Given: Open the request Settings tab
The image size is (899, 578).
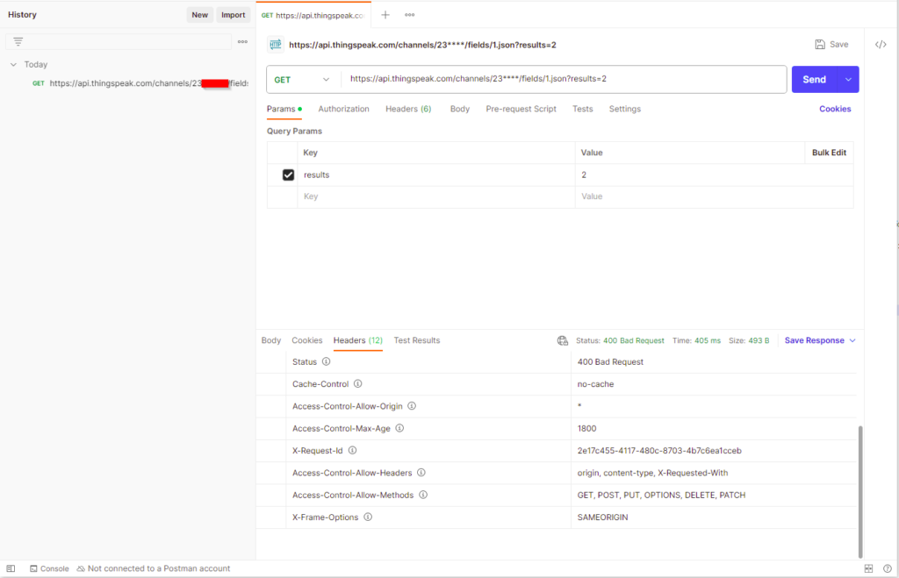Looking at the screenshot, I should click(x=625, y=109).
